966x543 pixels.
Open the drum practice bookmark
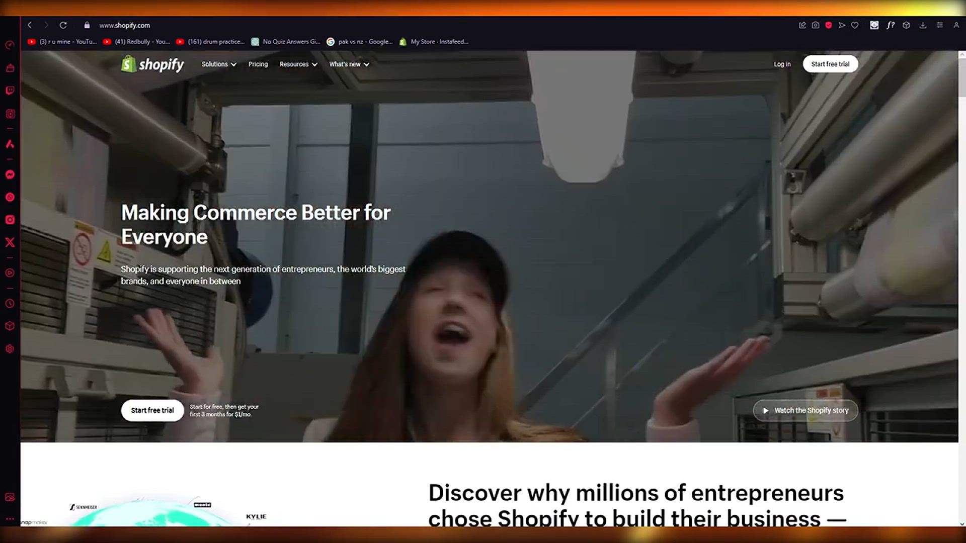(x=210, y=42)
